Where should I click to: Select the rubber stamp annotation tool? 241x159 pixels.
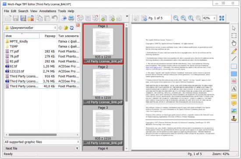click(234, 119)
